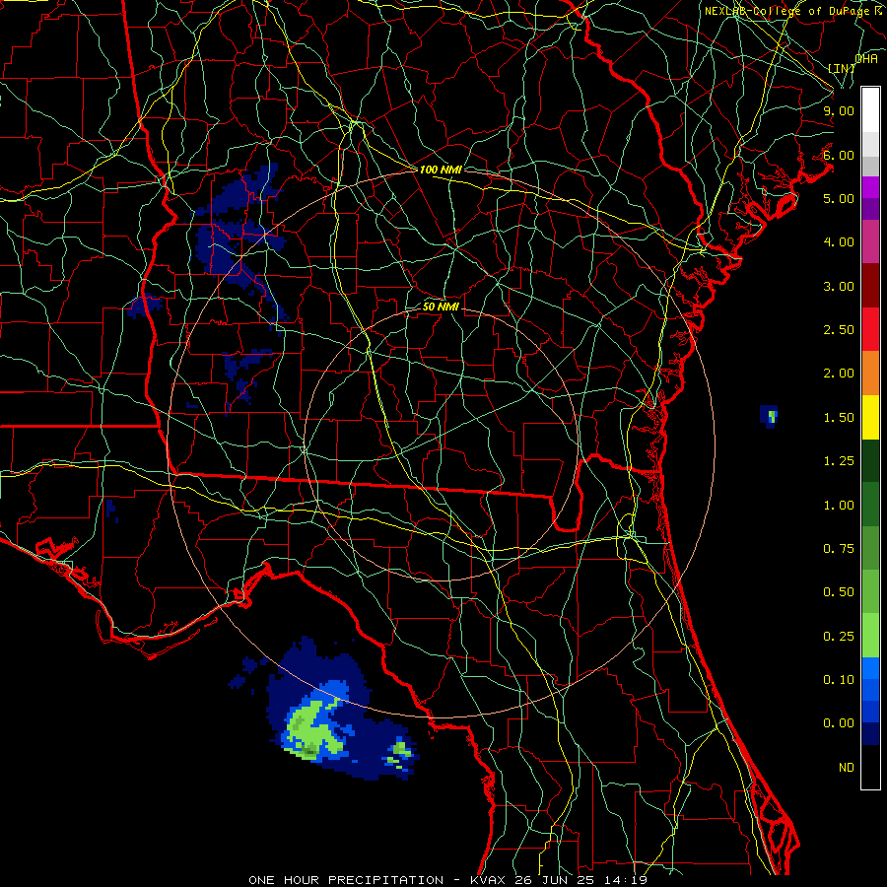This screenshot has height=887, width=887.
Task: Pick the bright red 2.50 swatch
Action: pyautogui.click(x=870, y=329)
